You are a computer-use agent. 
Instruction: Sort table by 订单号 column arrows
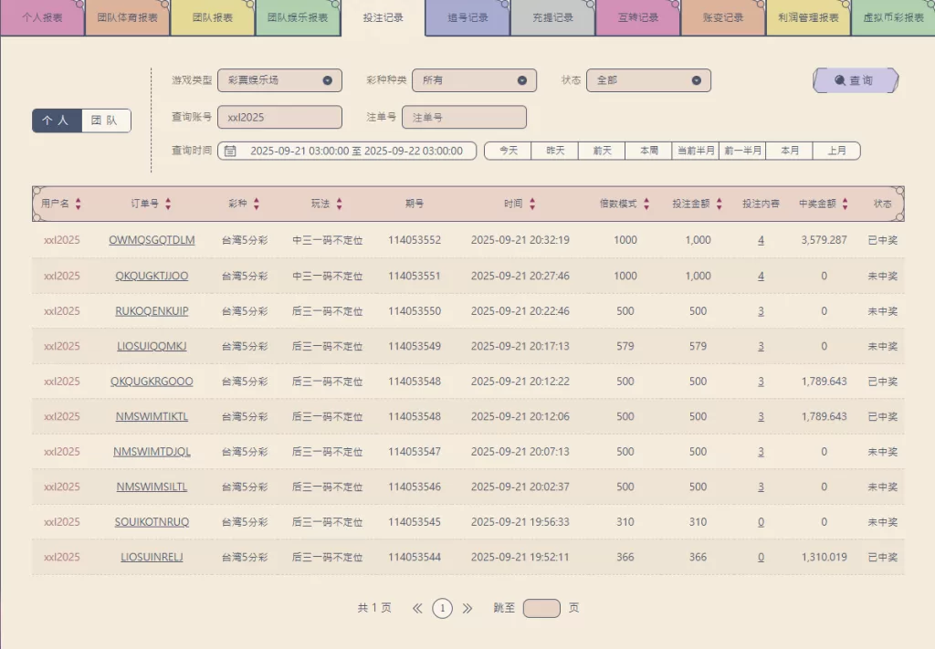pos(168,204)
